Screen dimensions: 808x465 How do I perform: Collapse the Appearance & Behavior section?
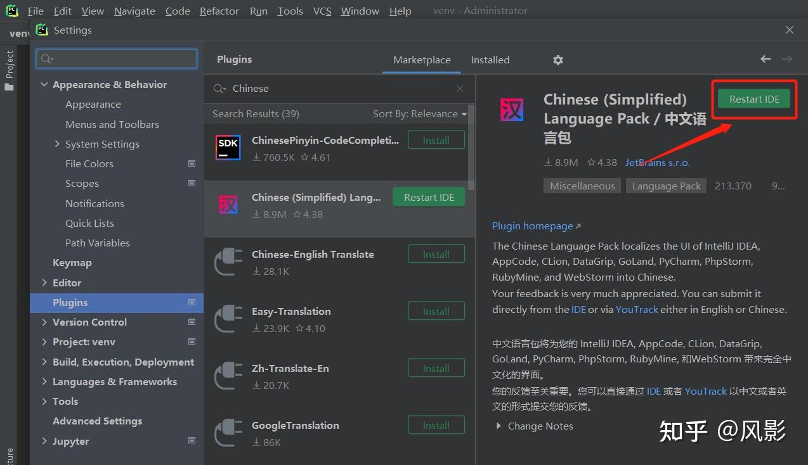pyautogui.click(x=44, y=84)
